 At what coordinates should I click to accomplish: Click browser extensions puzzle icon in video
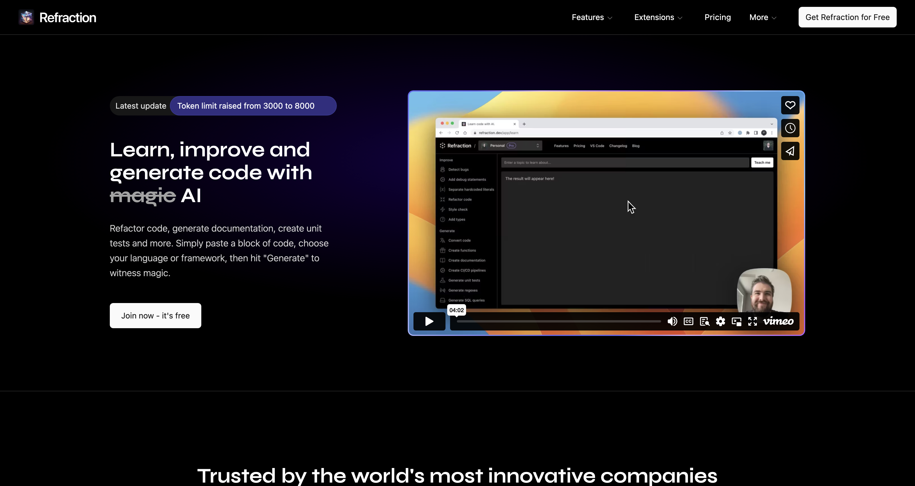[x=748, y=133]
